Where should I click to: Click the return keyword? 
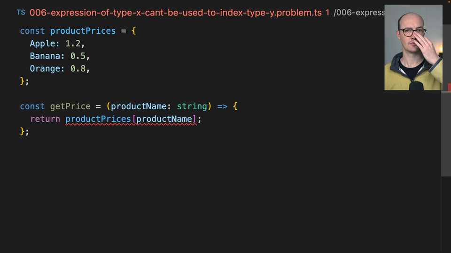point(45,119)
